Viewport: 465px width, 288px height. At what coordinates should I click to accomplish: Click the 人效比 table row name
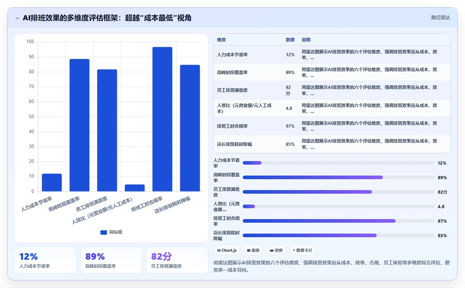coord(244,108)
